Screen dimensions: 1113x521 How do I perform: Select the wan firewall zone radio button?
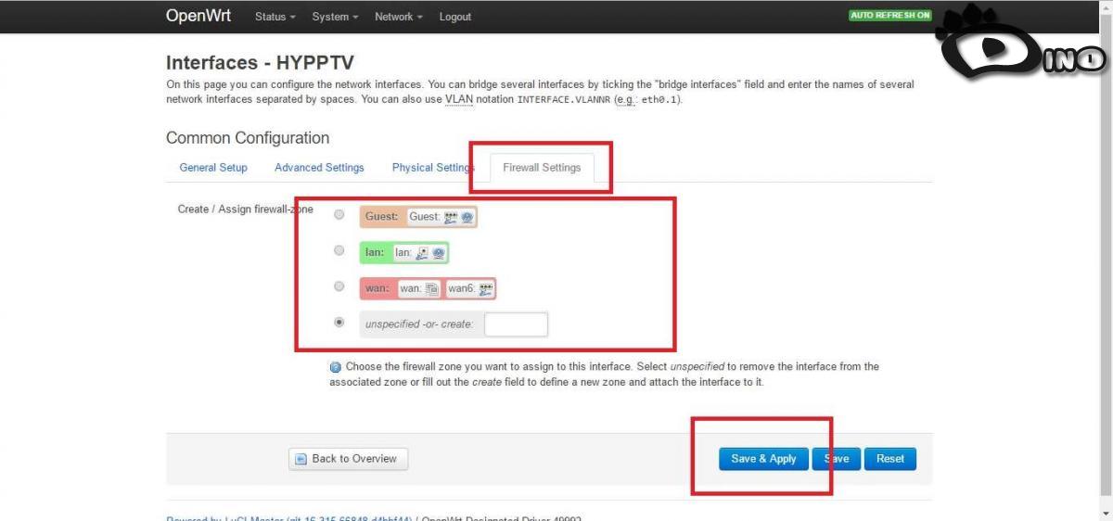point(339,286)
